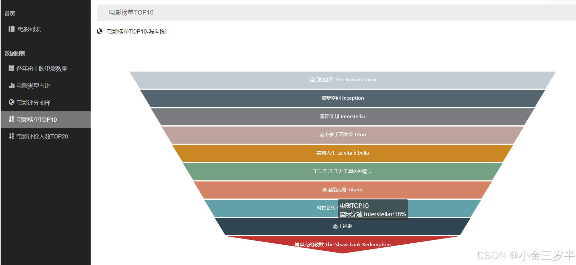Viewport: 576px width, 265px height.
Task: Select the 霸王别姬 funnel segment
Action: (343, 226)
